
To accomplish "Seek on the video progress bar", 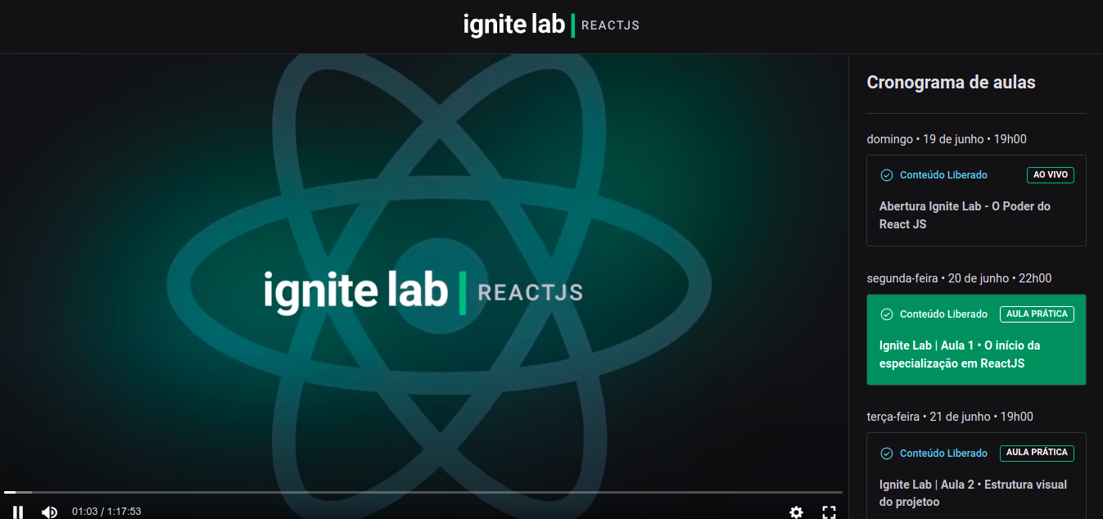I will [x=423, y=492].
